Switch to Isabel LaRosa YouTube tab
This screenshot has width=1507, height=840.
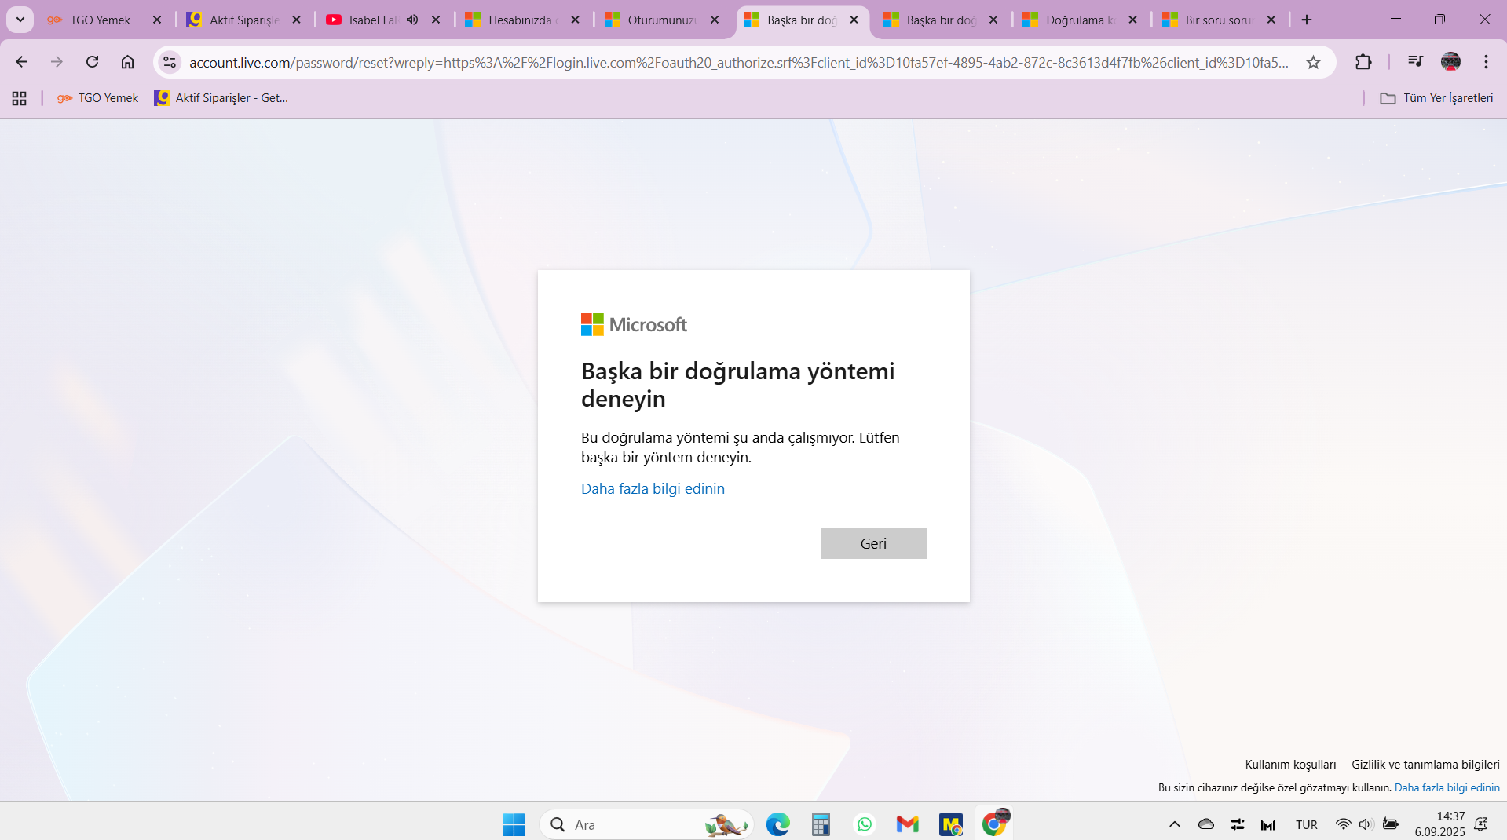point(372,20)
